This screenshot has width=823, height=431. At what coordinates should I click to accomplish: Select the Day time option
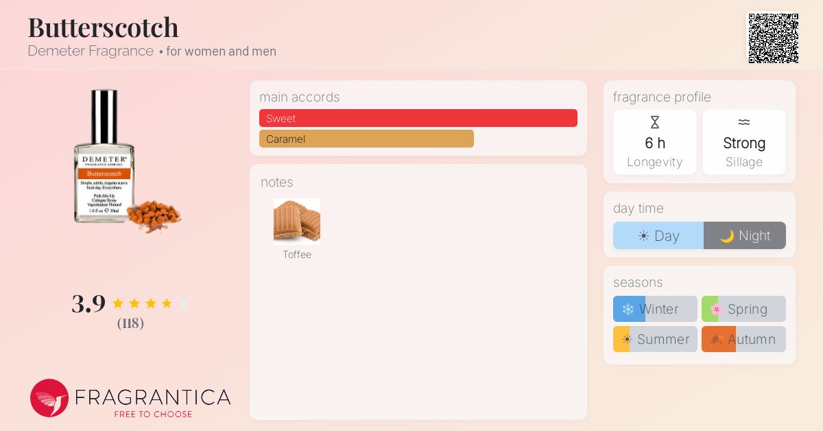point(658,235)
